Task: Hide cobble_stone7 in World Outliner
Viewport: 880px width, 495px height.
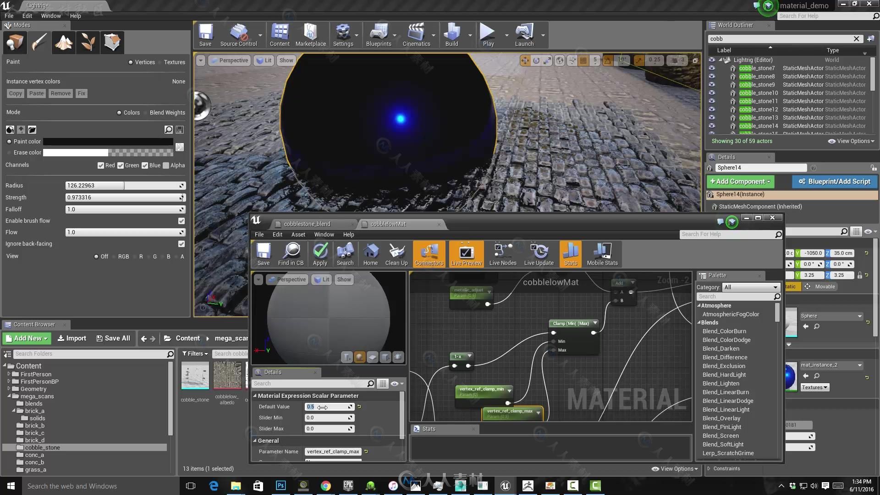Action: [x=712, y=68]
